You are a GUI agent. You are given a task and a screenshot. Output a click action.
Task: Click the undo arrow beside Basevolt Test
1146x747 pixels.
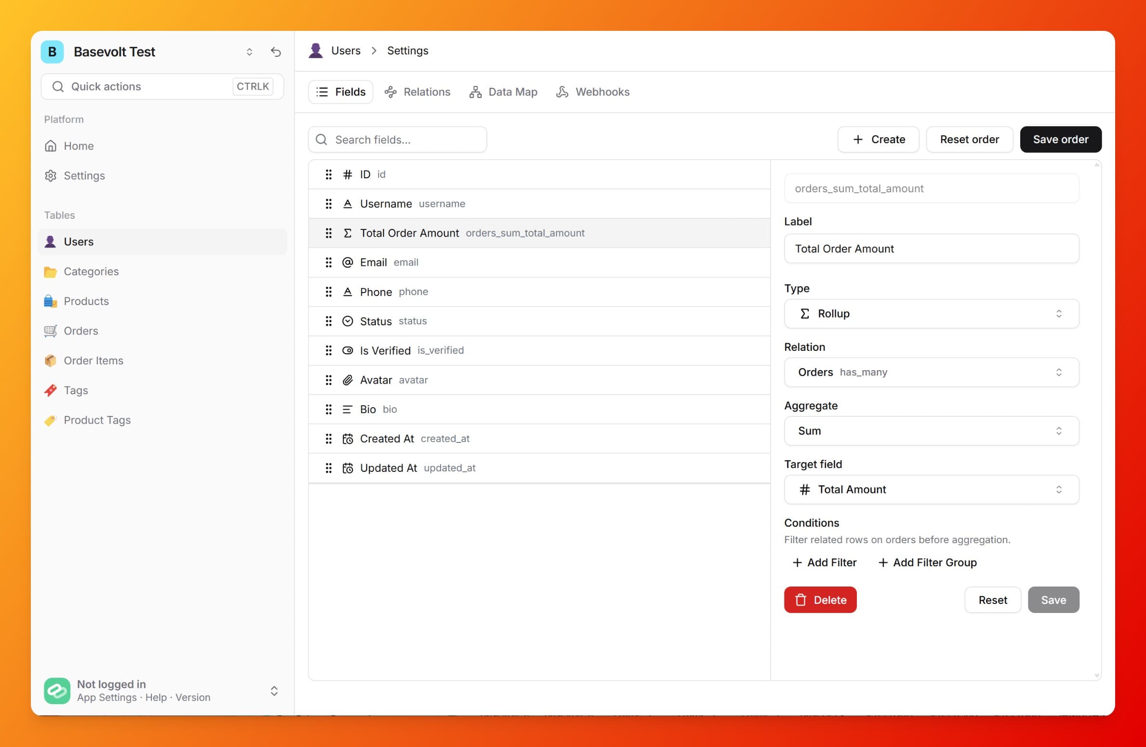(x=276, y=52)
